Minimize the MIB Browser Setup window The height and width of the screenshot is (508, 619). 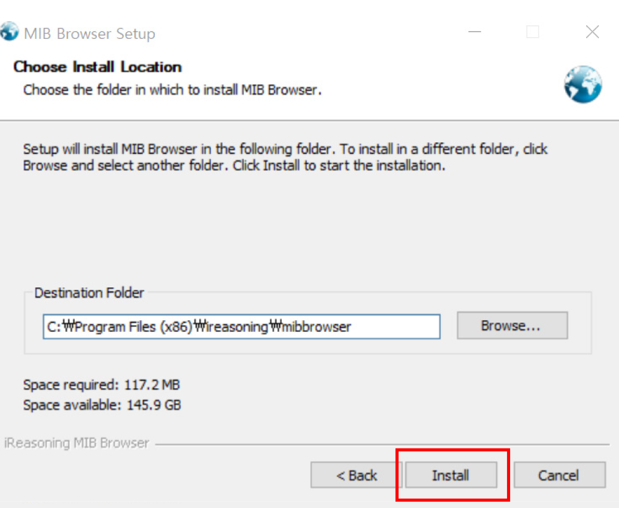[x=475, y=32]
